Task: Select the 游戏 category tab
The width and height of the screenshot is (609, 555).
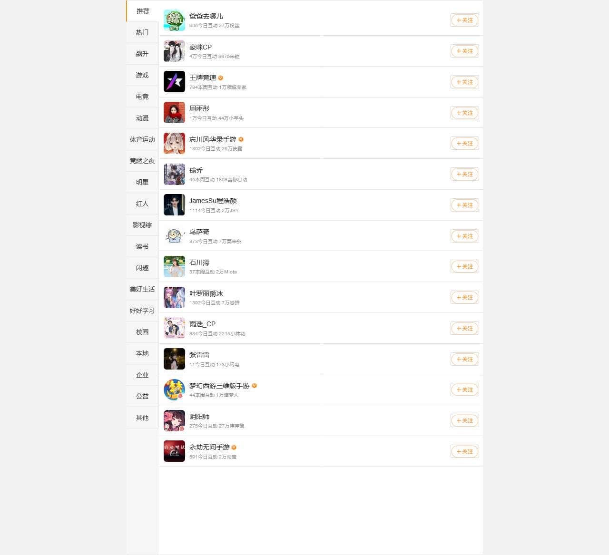Action: click(x=142, y=75)
